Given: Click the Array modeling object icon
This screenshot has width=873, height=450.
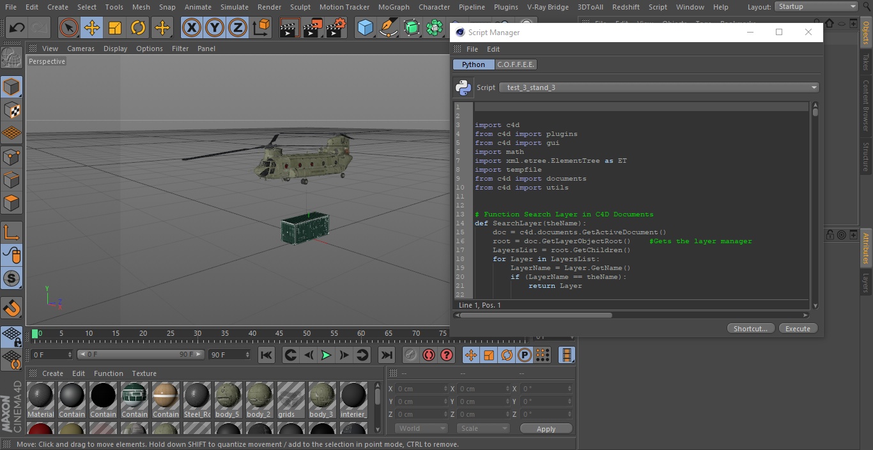Looking at the screenshot, I should pyautogui.click(x=435, y=28).
